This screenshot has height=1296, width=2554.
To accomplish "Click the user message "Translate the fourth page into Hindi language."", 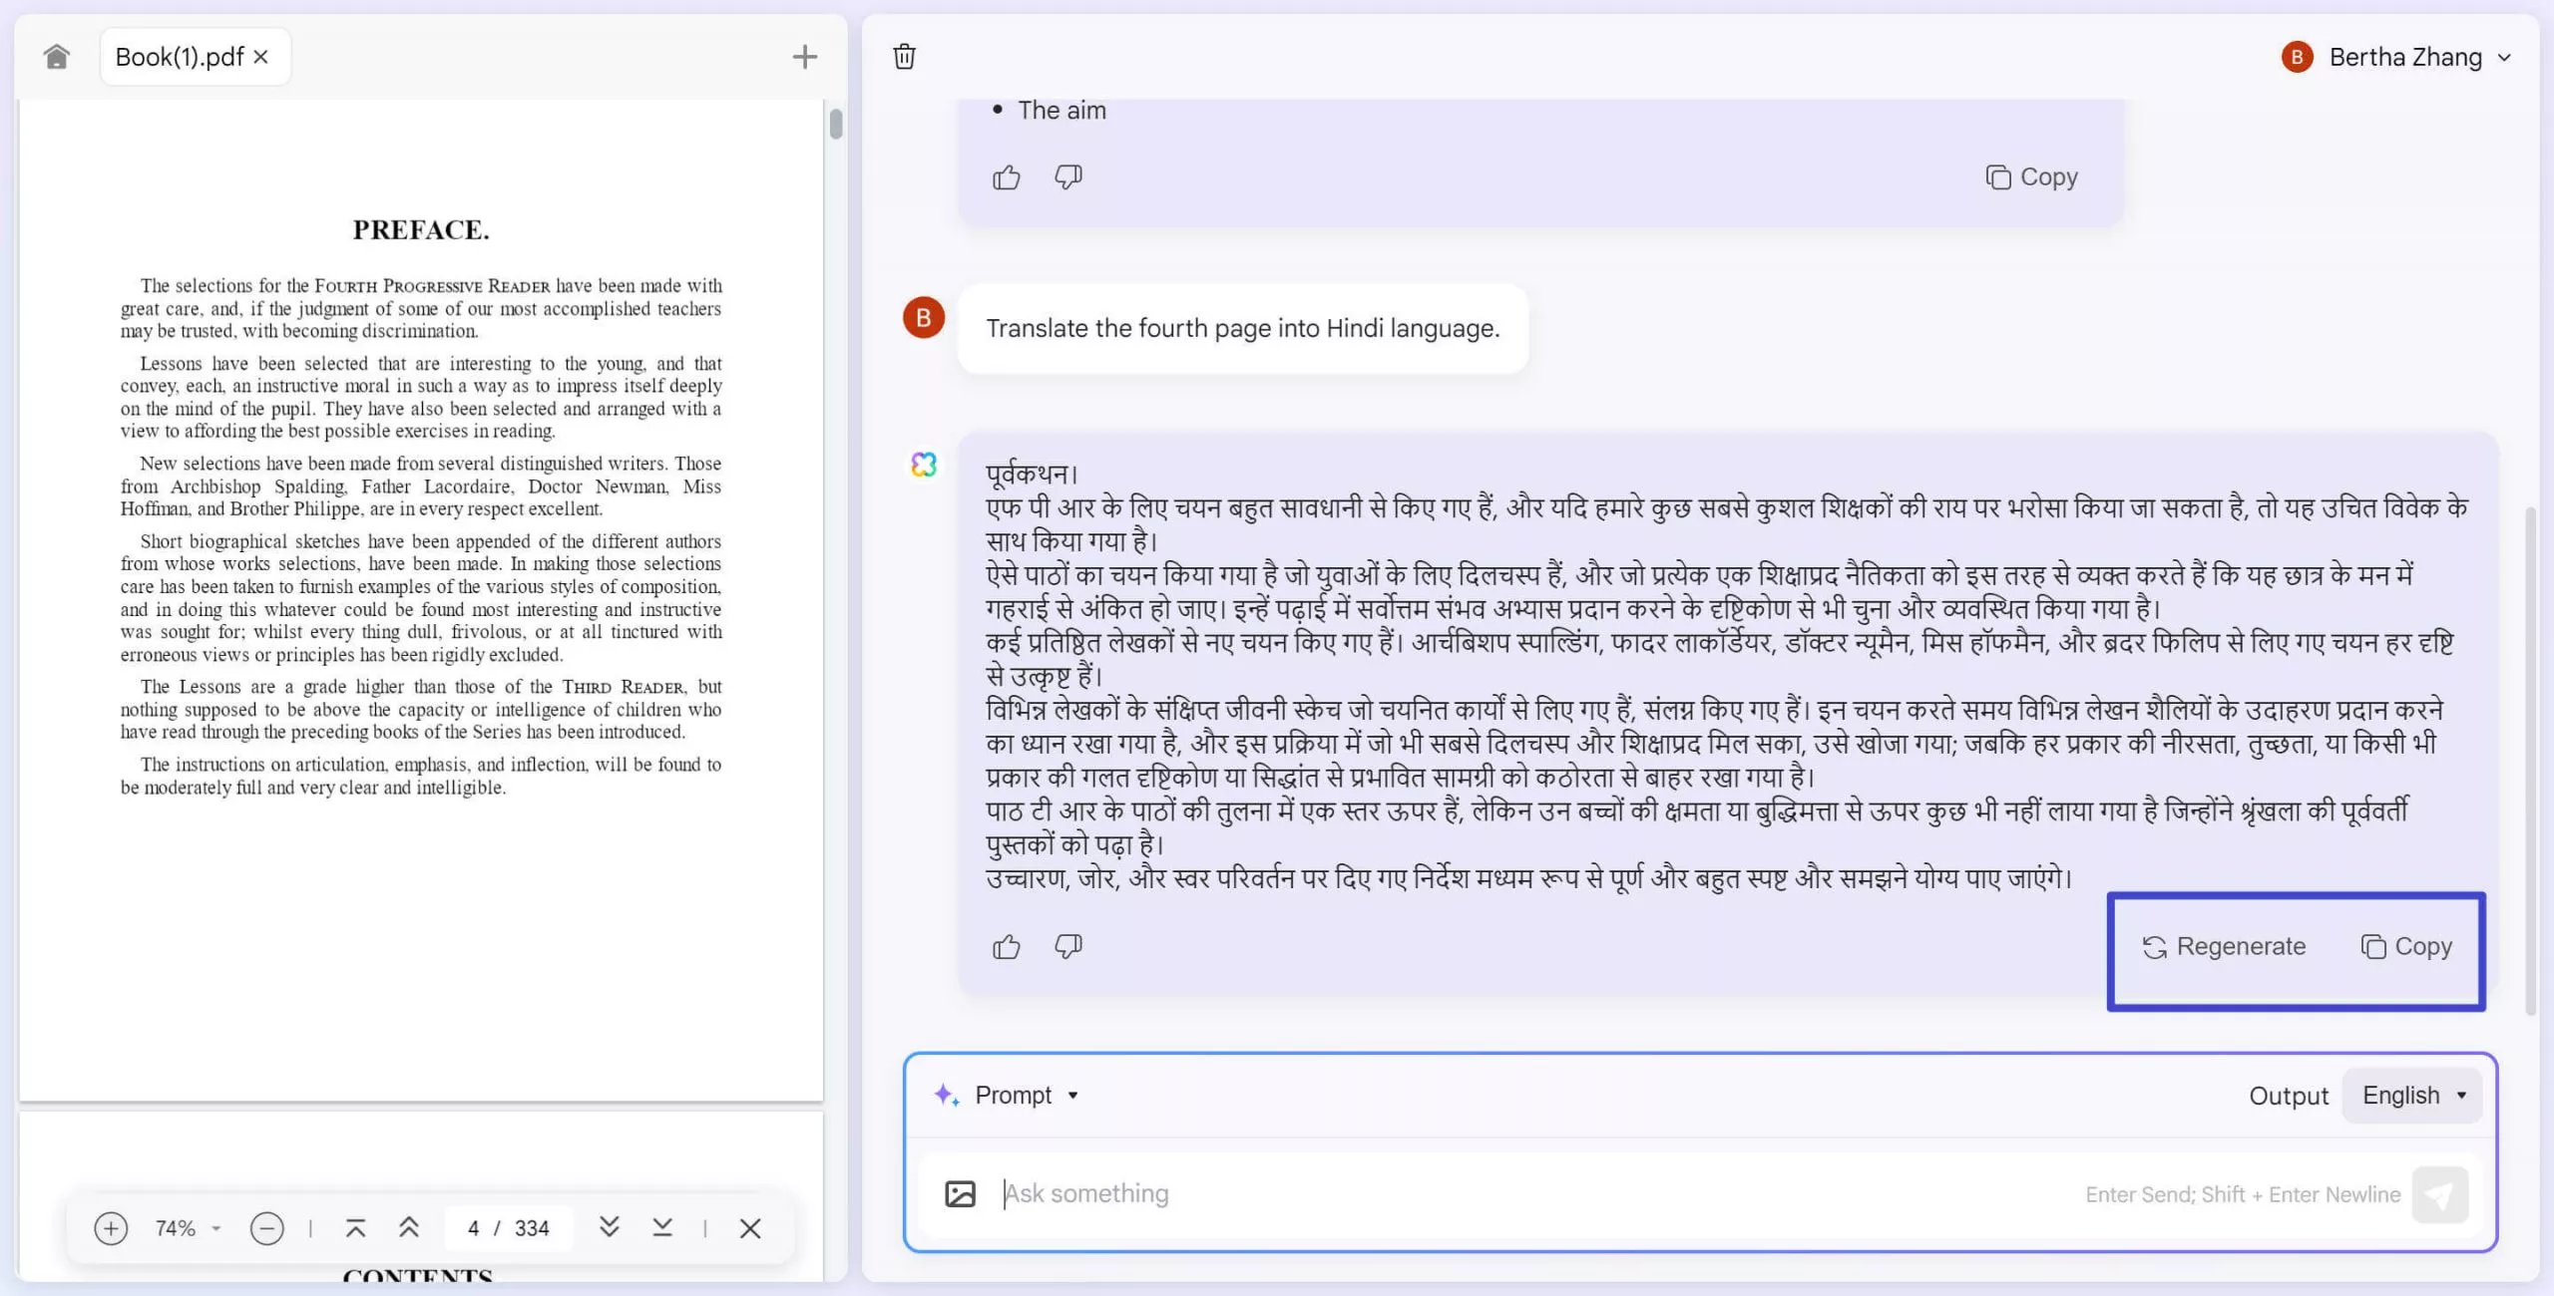I will (x=1243, y=328).
